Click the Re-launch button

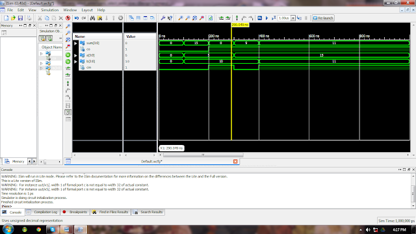pyautogui.click(x=323, y=18)
